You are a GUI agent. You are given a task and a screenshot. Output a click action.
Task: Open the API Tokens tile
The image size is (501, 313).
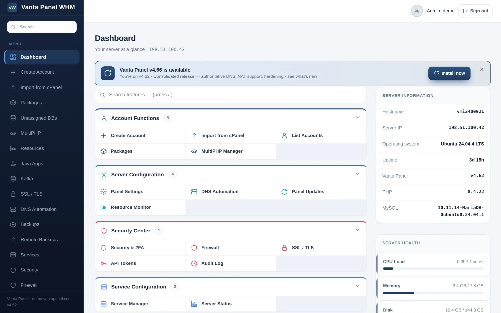[x=140, y=263]
